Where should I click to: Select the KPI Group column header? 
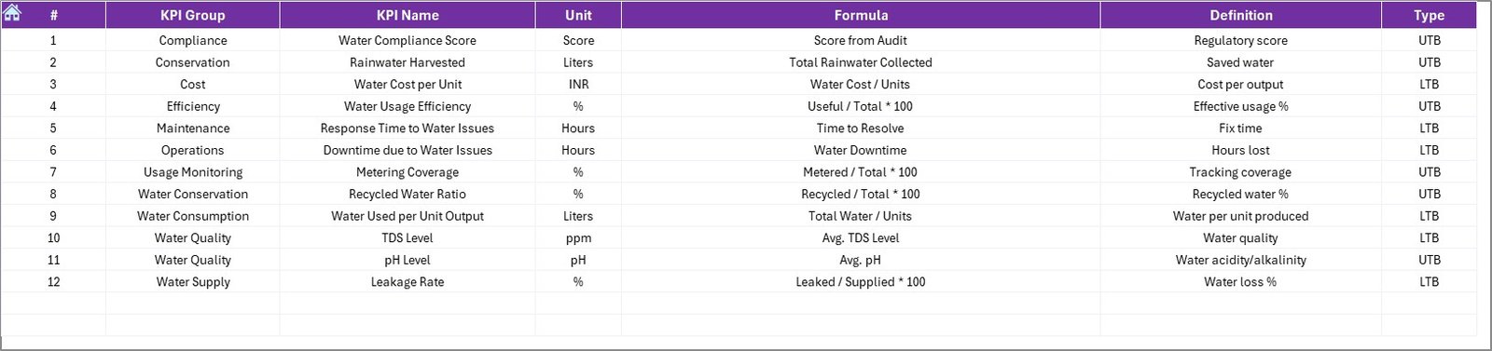click(192, 15)
